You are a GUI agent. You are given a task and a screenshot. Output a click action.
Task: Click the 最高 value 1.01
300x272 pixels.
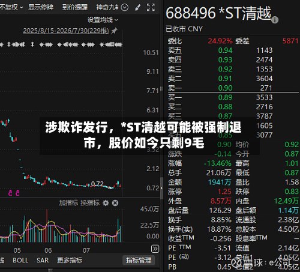click(x=292, y=163)
